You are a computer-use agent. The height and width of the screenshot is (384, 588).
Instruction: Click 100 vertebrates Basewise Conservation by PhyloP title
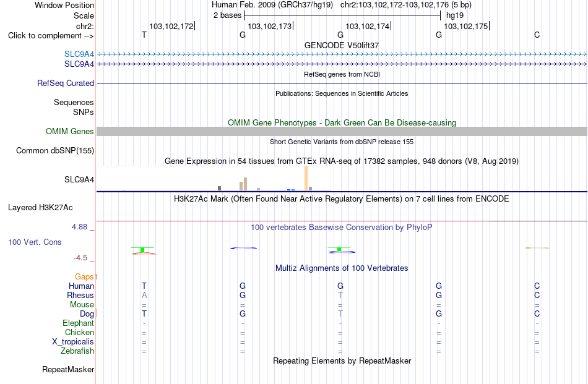342,228
